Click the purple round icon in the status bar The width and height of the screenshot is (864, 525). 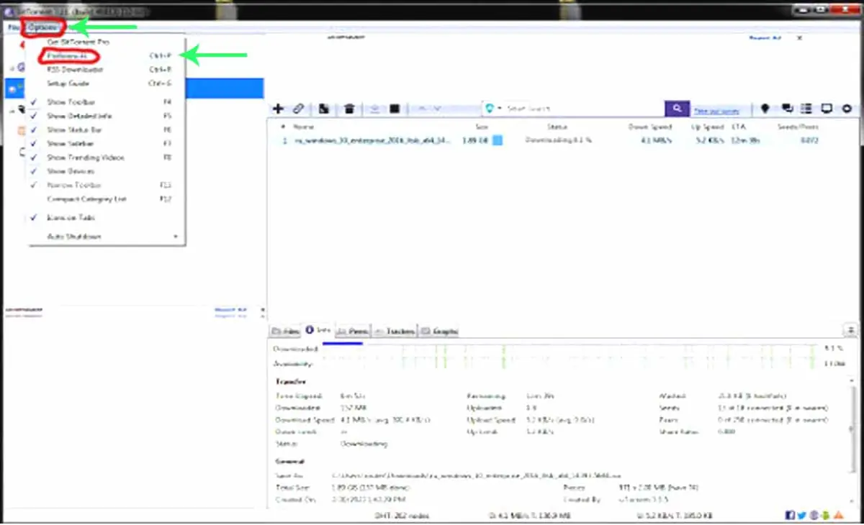(x=814, y=515)
